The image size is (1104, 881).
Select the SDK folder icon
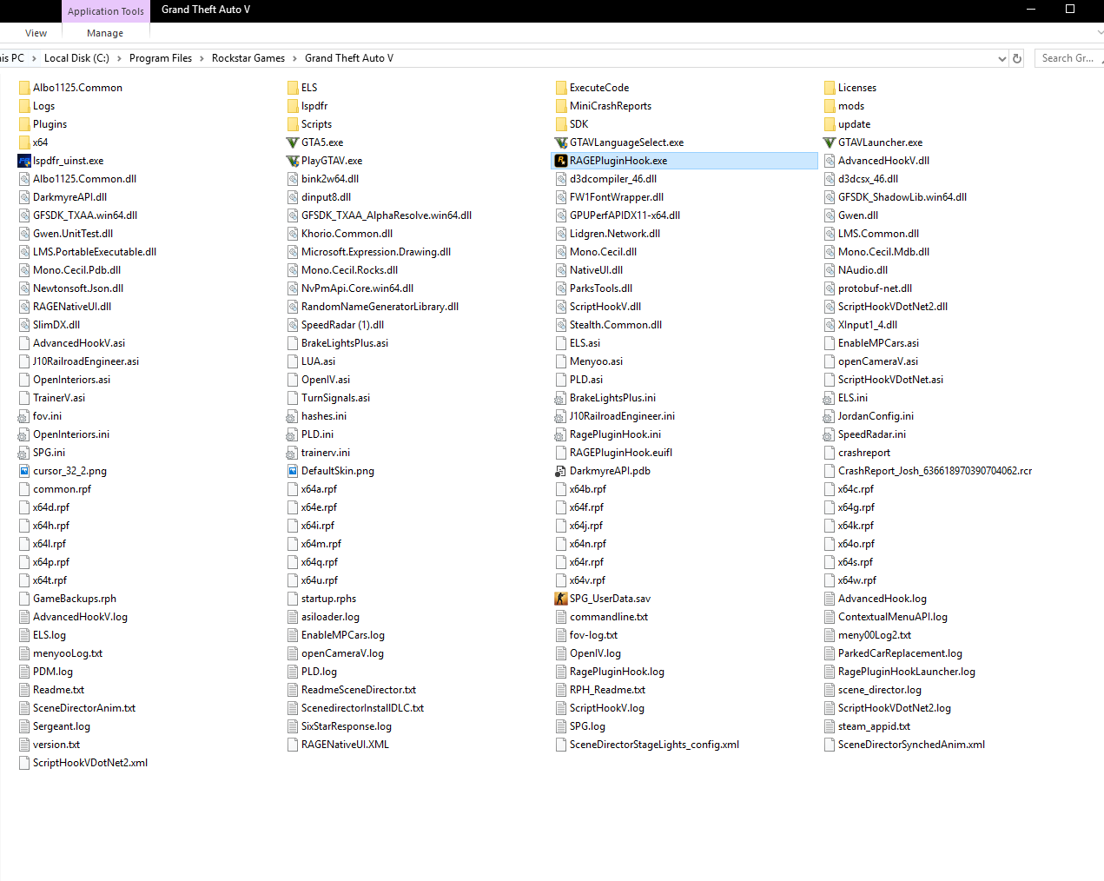click(561, 124)
